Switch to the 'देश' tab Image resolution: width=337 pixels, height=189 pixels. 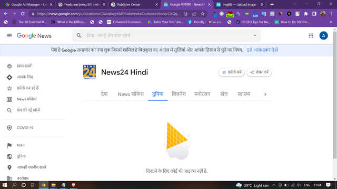[104, 94]
